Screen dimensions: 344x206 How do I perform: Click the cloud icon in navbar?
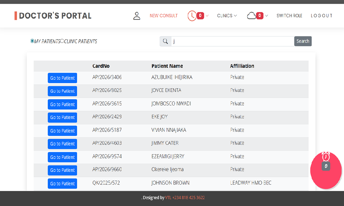(x=251, y=15)
